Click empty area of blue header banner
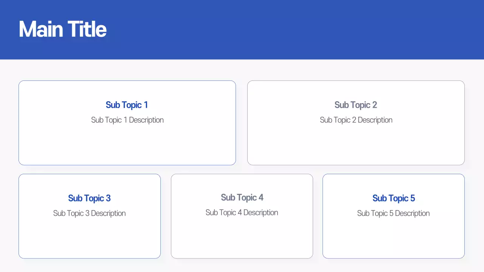The image size is (484, 272). click(x=287, y=29)
